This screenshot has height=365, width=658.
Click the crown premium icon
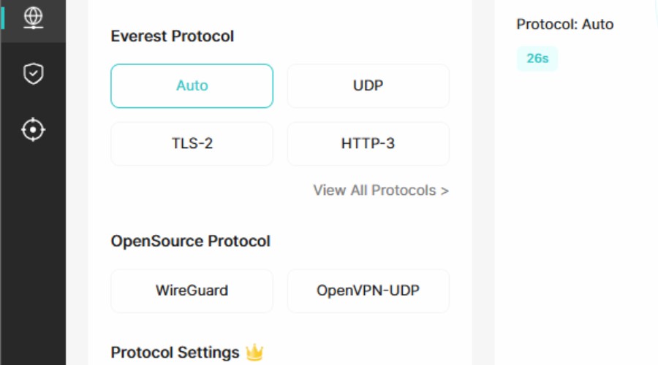254,353
